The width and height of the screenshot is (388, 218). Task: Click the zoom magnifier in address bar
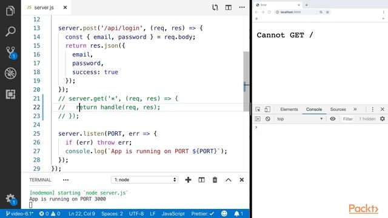coord(321,12)
